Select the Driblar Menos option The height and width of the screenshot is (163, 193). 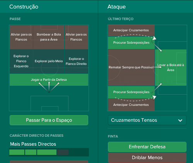[147, 158]
